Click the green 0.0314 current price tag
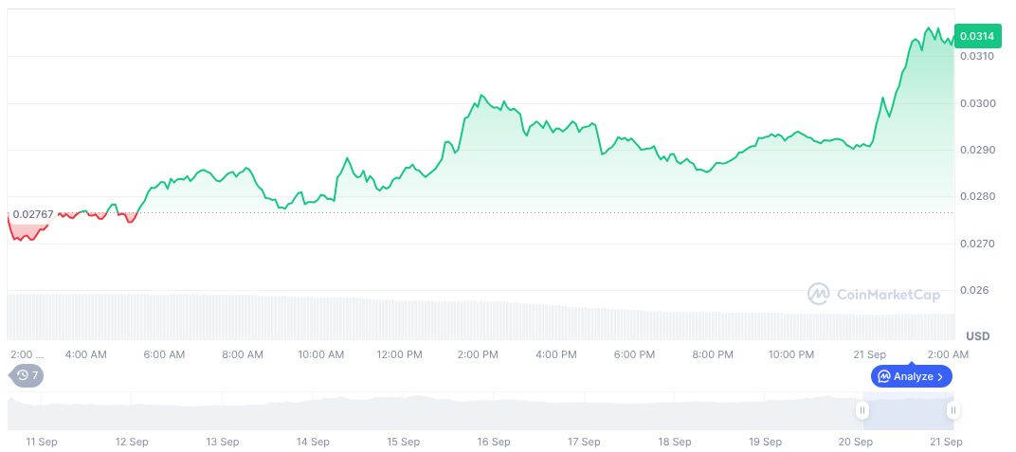 tap(977, 36)
